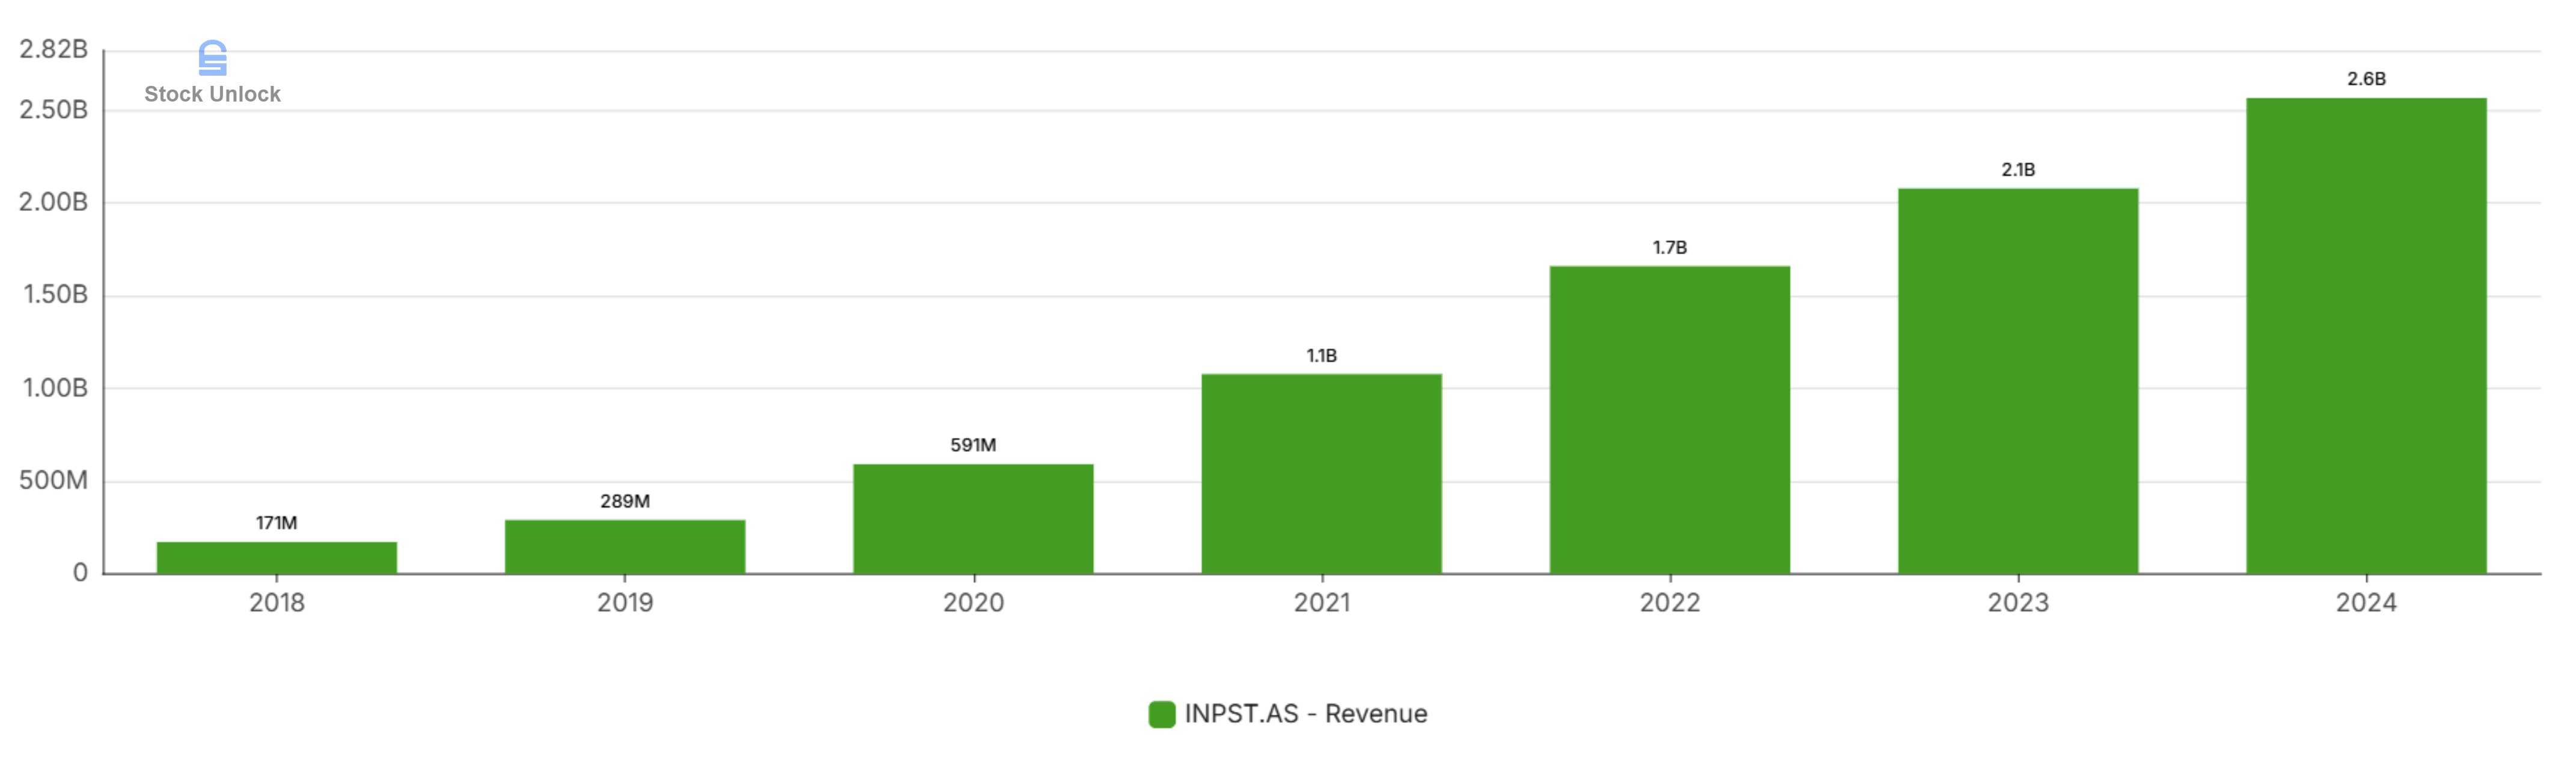Click the 289M data label

[x=625, y=501]
